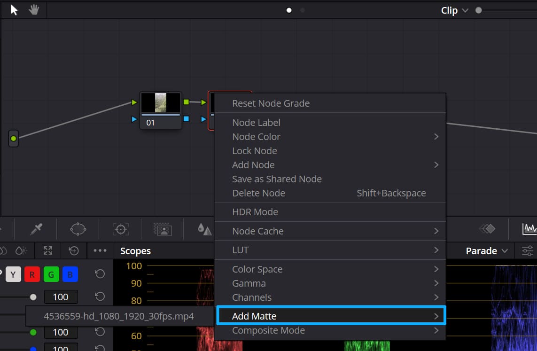The height and width of the screenshot is (351, 537).
Task: Open the Parade scope dropdown
Action: (x=486, y=250)
